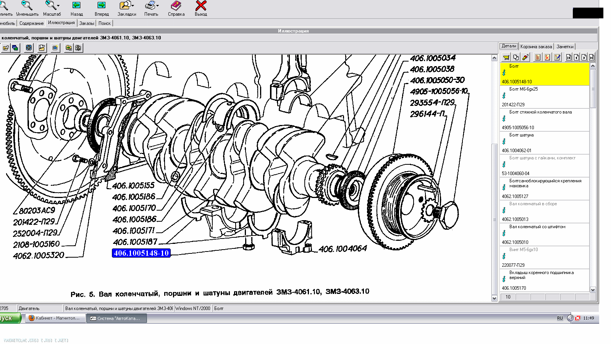The image size is (611, 344).
Task: Click the copy pages icon in details toolbar
Action: [516, 57]
